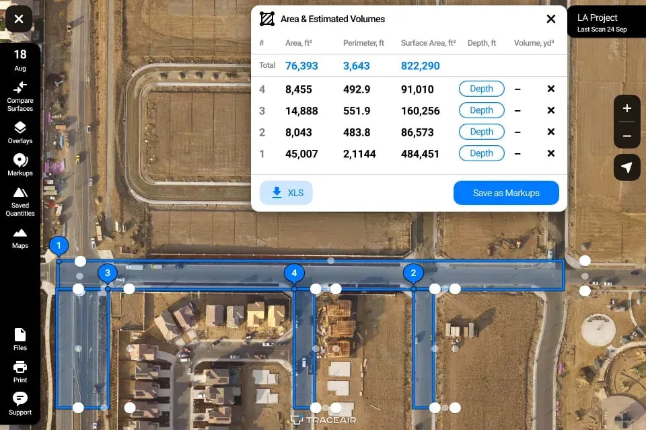Viewport: 646px width, 430px height.
Task: Open the Maps panel
Action: pyautogui.click(x=20, y=237)
